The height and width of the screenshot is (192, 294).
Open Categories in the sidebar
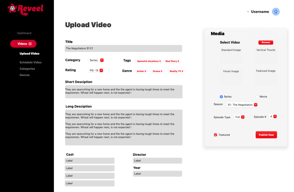coord(27,69)
